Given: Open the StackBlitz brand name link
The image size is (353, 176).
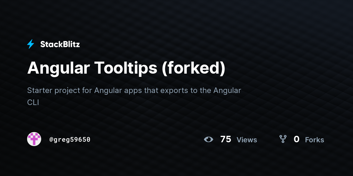Looking at the screenshot, I should pos(60,44).
